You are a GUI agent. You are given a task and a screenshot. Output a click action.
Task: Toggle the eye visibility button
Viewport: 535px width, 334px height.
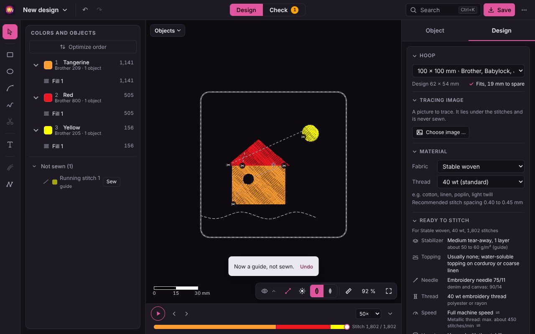coord(265,291)
